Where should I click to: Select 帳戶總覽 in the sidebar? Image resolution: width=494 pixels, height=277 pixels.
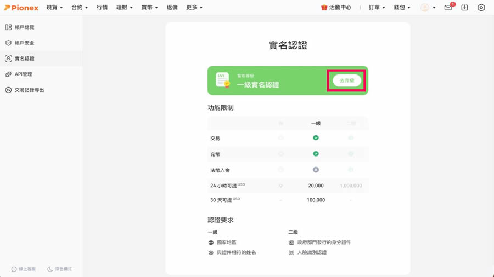(24, 27)
